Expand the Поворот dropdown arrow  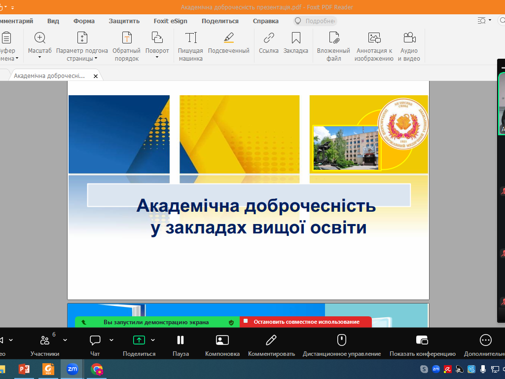point(157,57)
